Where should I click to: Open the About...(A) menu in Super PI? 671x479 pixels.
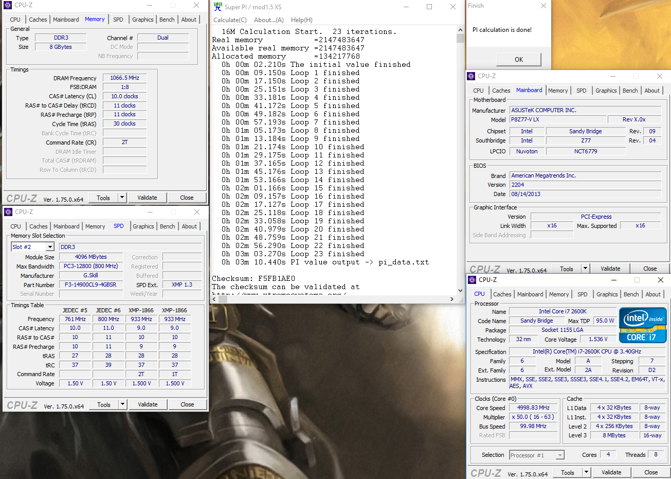pyautogui.click(x=268, y=20)
